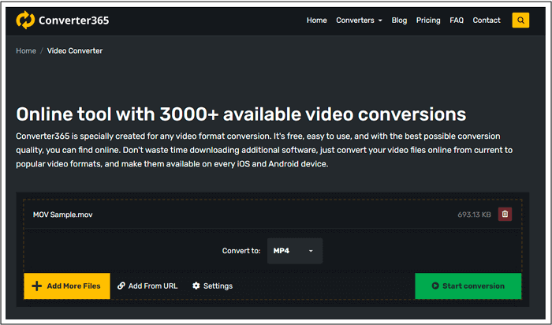552x325 pixels.
Task: Open the Contact page
Action: [x=487, y=21]
